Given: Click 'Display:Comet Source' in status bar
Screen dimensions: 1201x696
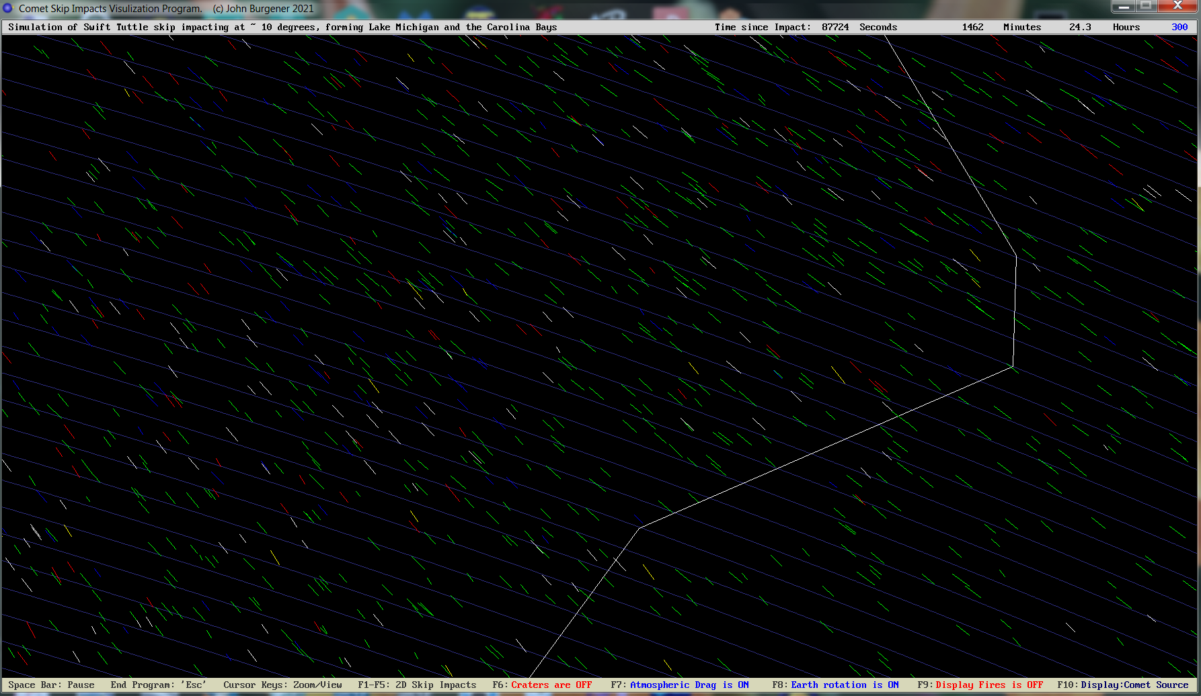Looking at the screenshot, I should click(1134, 685).
